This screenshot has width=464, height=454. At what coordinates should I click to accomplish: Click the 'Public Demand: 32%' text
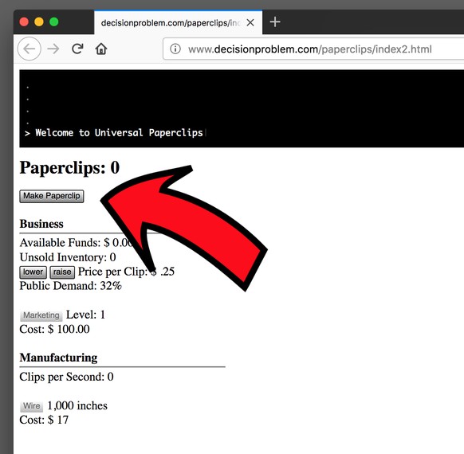(70, 286)
